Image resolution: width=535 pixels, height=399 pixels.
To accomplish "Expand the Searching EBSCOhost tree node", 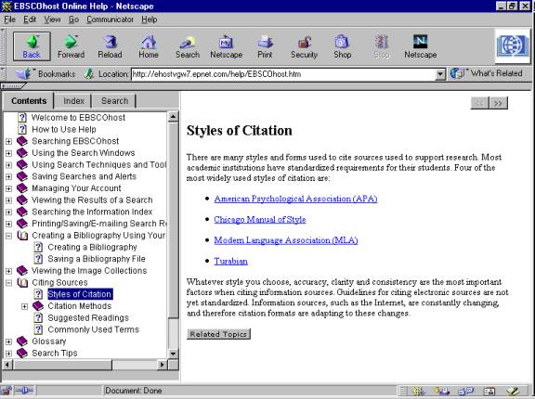I will (x=8, y=141).
